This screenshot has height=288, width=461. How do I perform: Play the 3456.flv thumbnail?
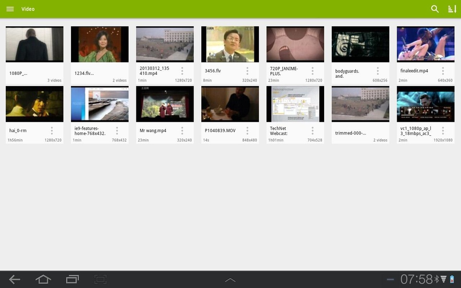click(x=230, y=44)
